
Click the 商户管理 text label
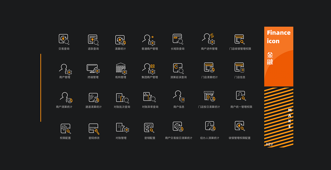[65, 77]
